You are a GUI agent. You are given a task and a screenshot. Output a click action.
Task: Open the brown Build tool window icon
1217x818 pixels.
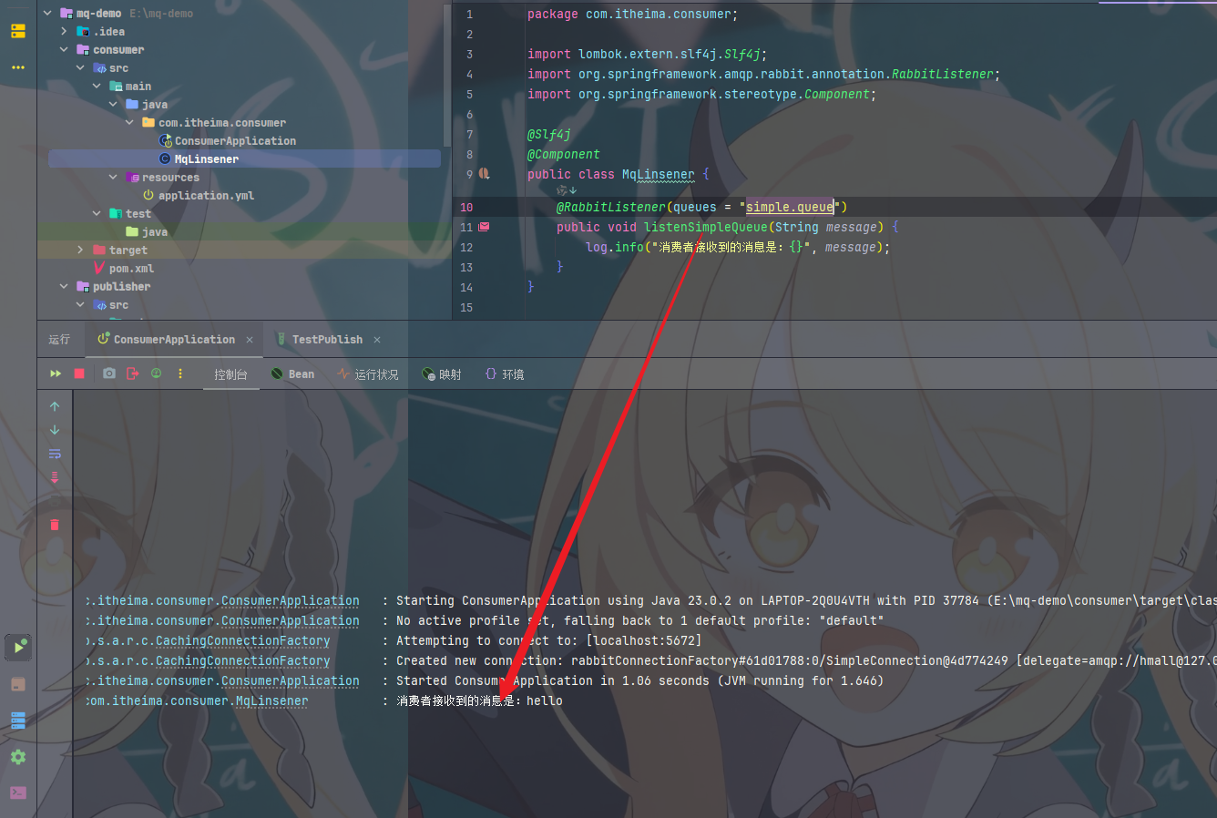click(18, 684)
